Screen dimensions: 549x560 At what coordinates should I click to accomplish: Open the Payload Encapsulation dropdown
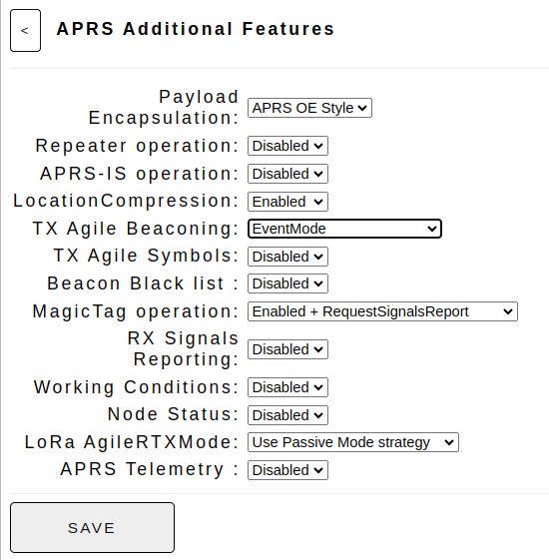[309, 108]
